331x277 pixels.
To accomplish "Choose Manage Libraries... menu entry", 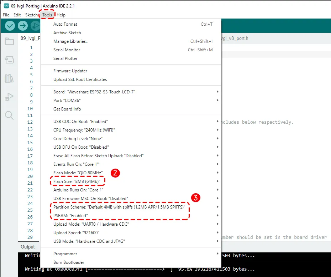I will click(71, 41).
